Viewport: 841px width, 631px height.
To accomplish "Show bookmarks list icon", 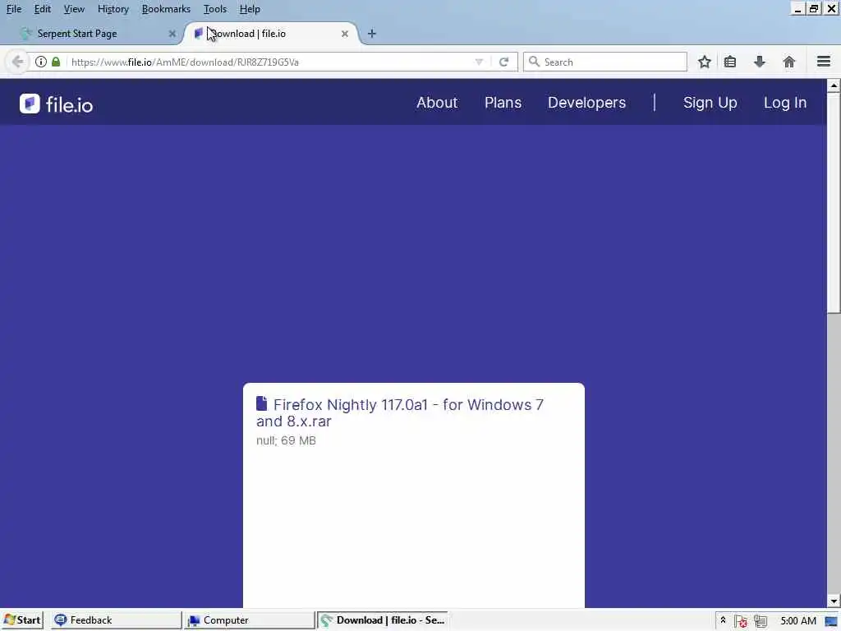I will pyautogui.click(x=730, y=62).
